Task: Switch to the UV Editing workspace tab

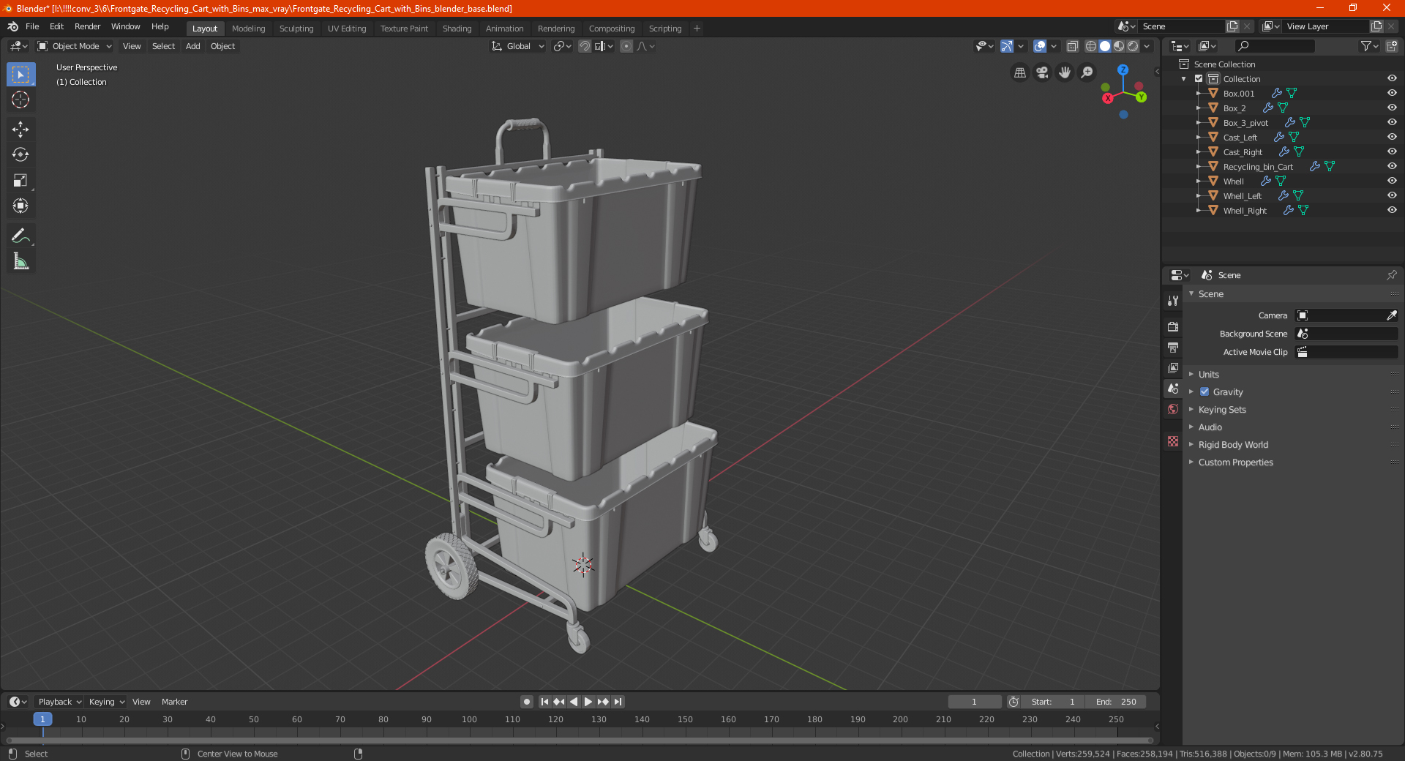Action: 347,29
